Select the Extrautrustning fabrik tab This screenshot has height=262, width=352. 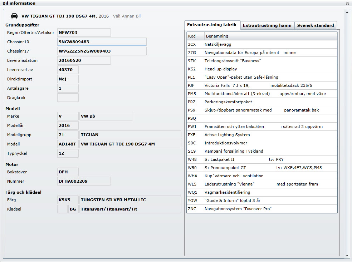[x=212, y=25]
